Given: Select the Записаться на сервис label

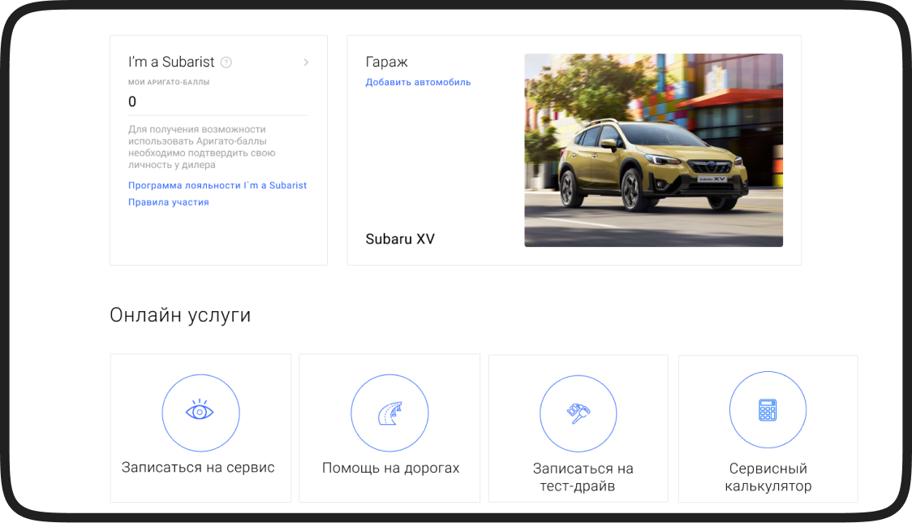Looking at the screenshot, I should (x=198, y=467).
